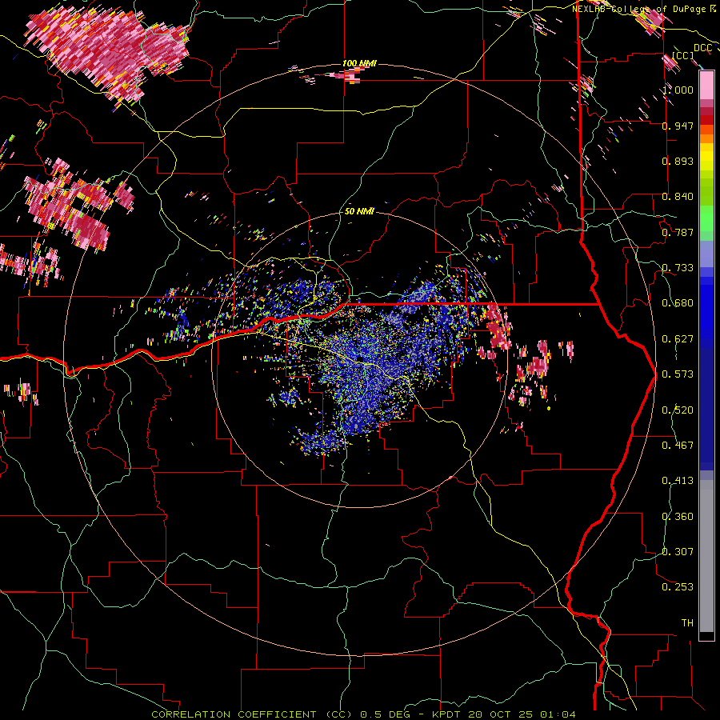Click the 0.253 scale value

coord(678,587)
